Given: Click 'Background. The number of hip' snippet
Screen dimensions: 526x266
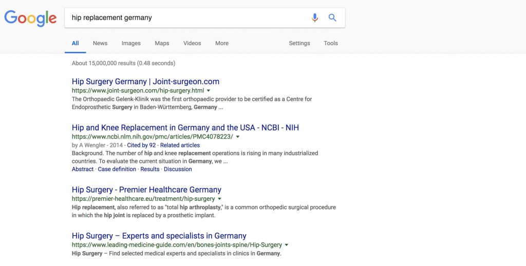Looking at the screenshot, I should coord(195,157).
